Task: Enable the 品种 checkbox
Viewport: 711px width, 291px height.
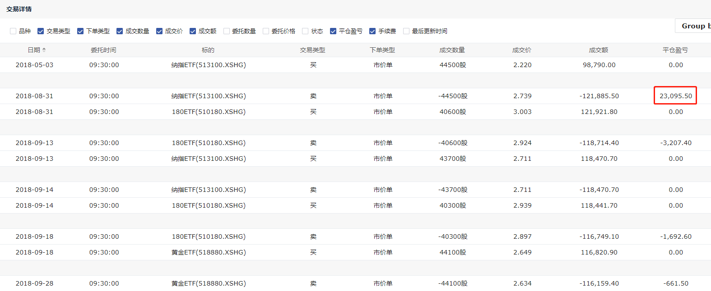Action: click(13, 31)
